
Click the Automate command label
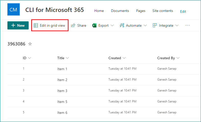(134, 25)
